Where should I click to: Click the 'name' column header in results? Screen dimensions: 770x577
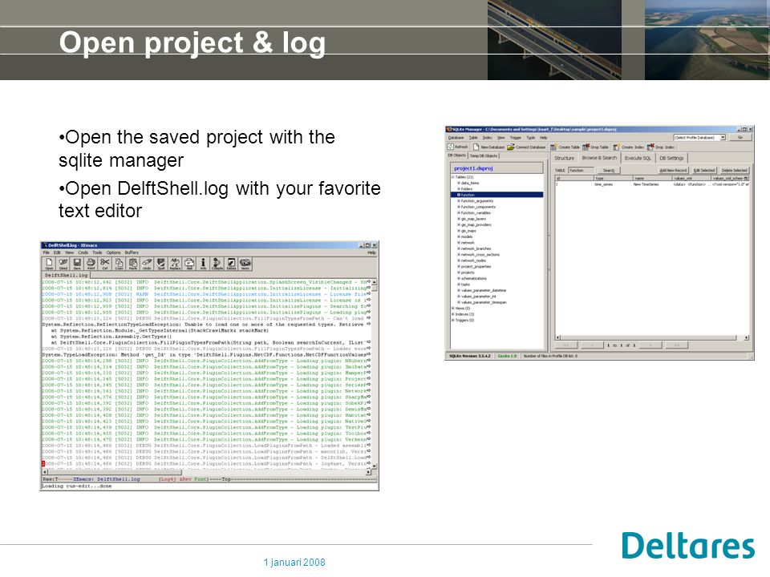(x=651, y=178)
